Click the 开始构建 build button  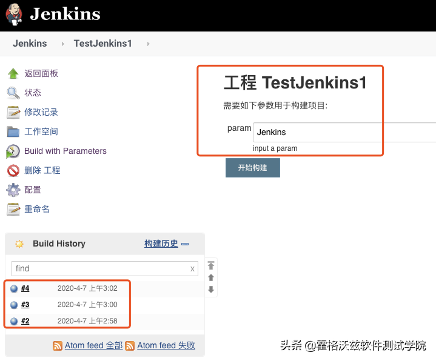click(252, 168)
